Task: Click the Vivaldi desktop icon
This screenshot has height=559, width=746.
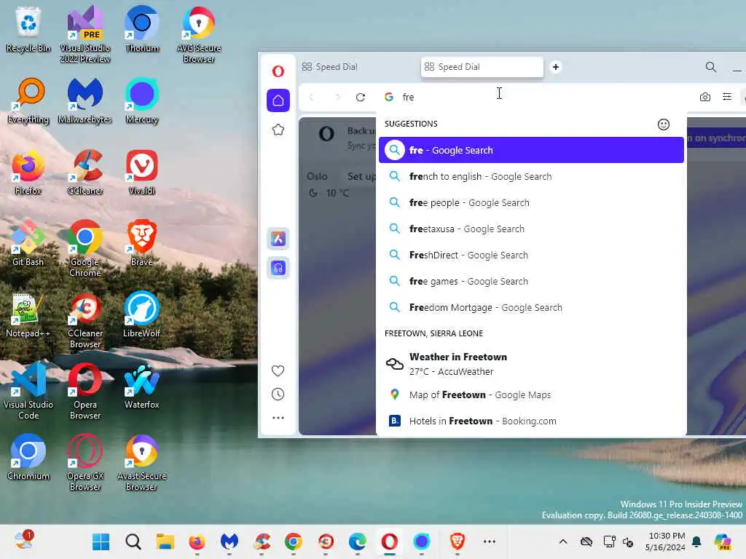Action: [142, 172]
